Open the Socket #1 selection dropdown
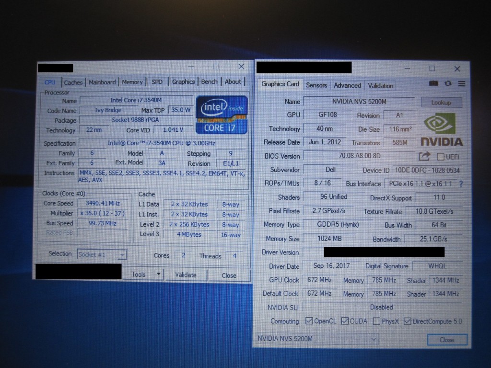This screenshot has height=368, width=491. [102, 255]
